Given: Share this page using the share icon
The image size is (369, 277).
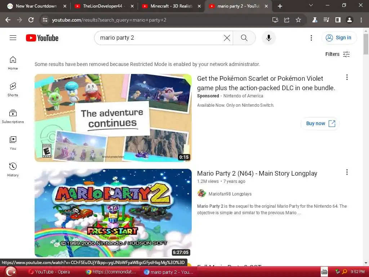Looking at the screenshot, I should tap(286, 20).
